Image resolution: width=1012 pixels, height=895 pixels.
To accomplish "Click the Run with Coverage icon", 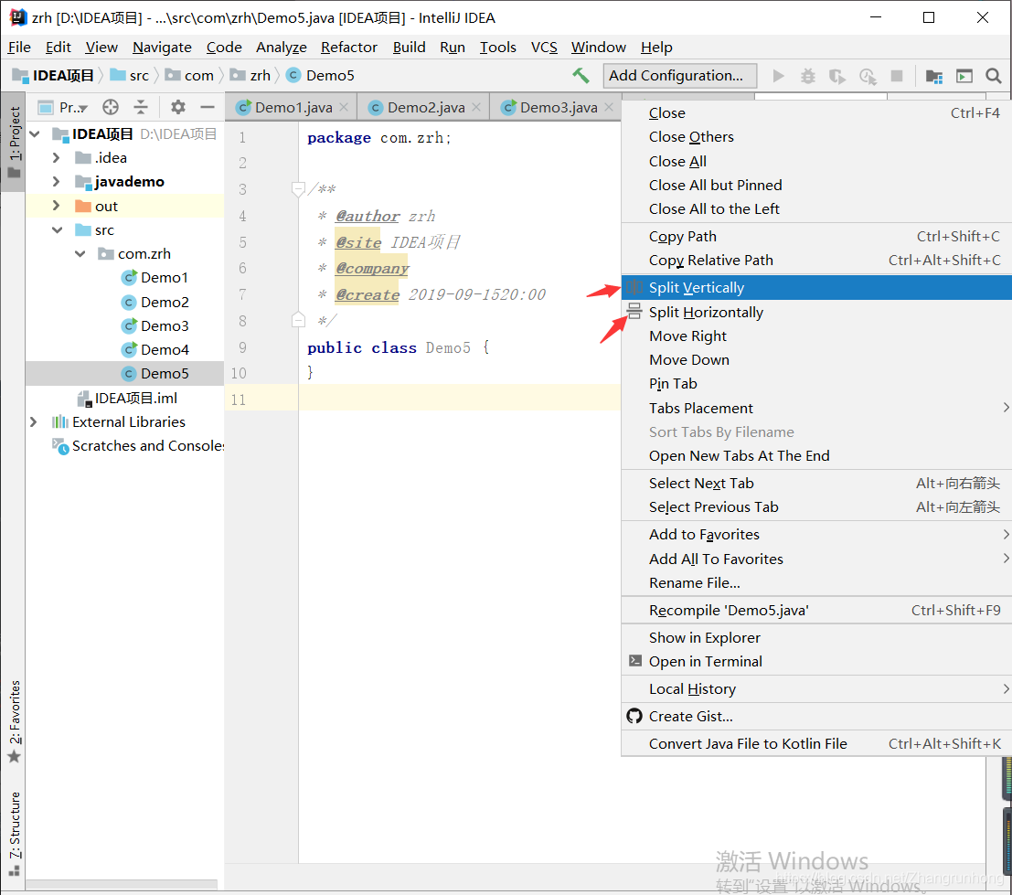I will [x=837, y=76].
